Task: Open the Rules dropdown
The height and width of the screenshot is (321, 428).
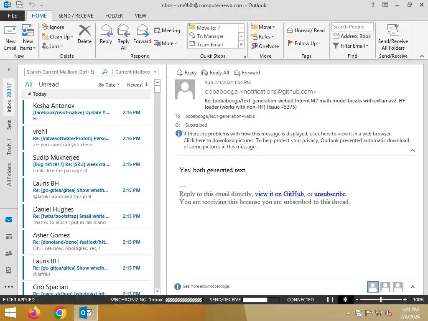Action: 262,37
